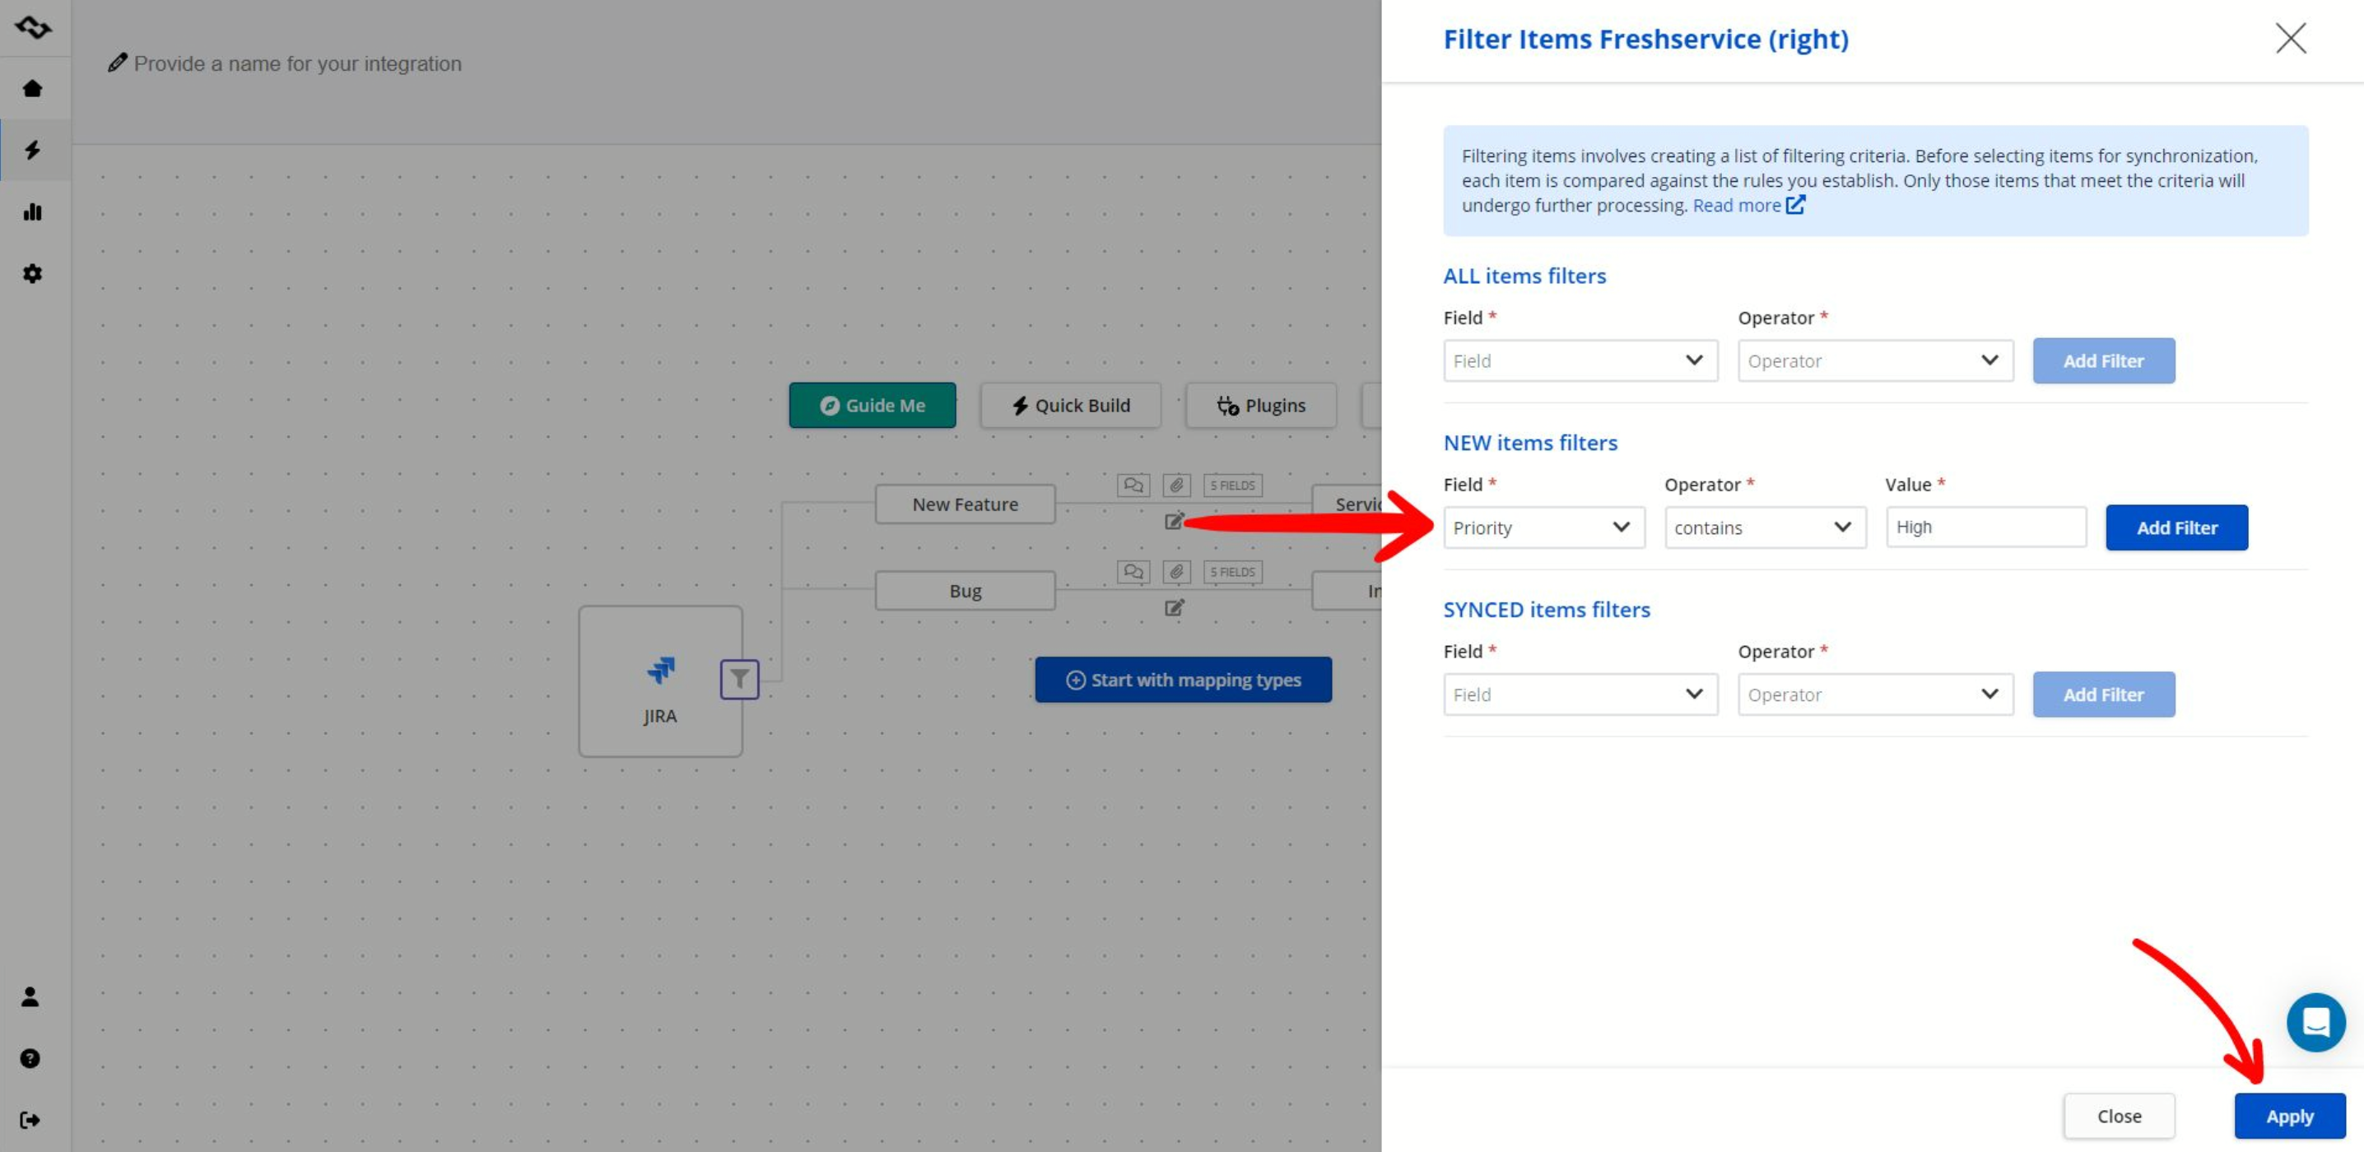Open comments icon on the New Feature row

tap(1133, 485)
